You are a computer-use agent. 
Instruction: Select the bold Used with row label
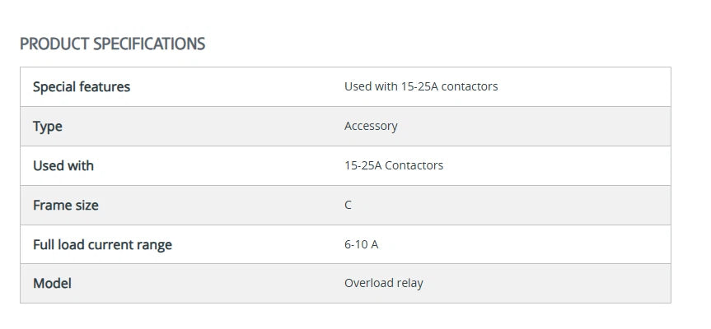(63, 165)
